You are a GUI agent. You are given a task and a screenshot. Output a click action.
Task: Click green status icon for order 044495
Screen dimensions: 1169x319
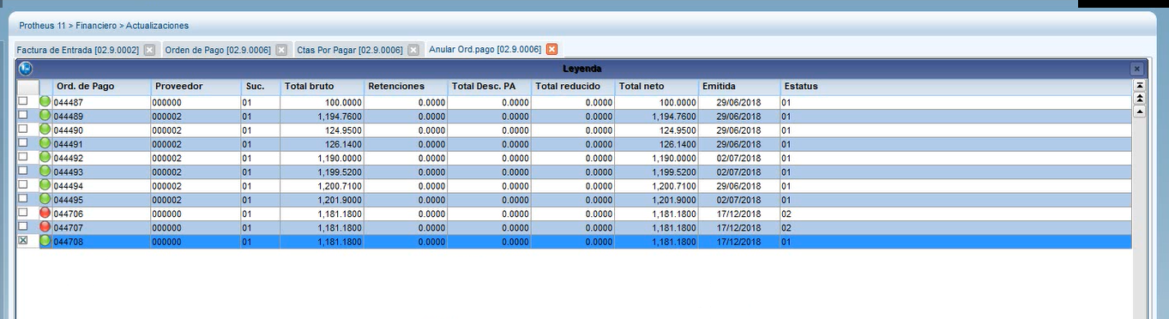point(45,199)
